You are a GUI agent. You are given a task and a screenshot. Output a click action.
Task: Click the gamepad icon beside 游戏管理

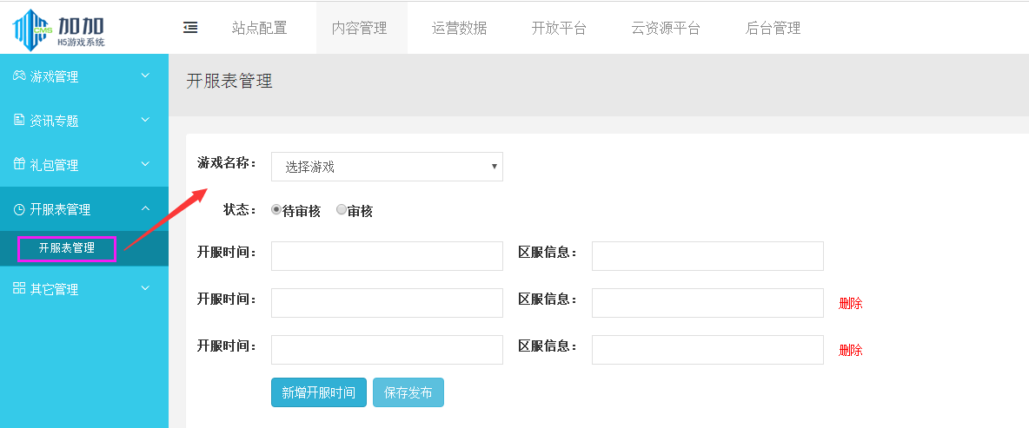tap(19, 76)
